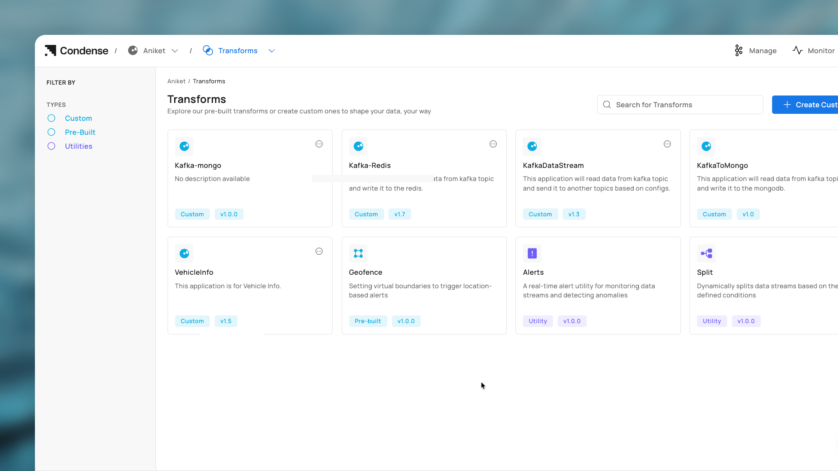This screenshot has height=471, width=838.
Task: Click the Condense logo icon
Action: point(51,51)
